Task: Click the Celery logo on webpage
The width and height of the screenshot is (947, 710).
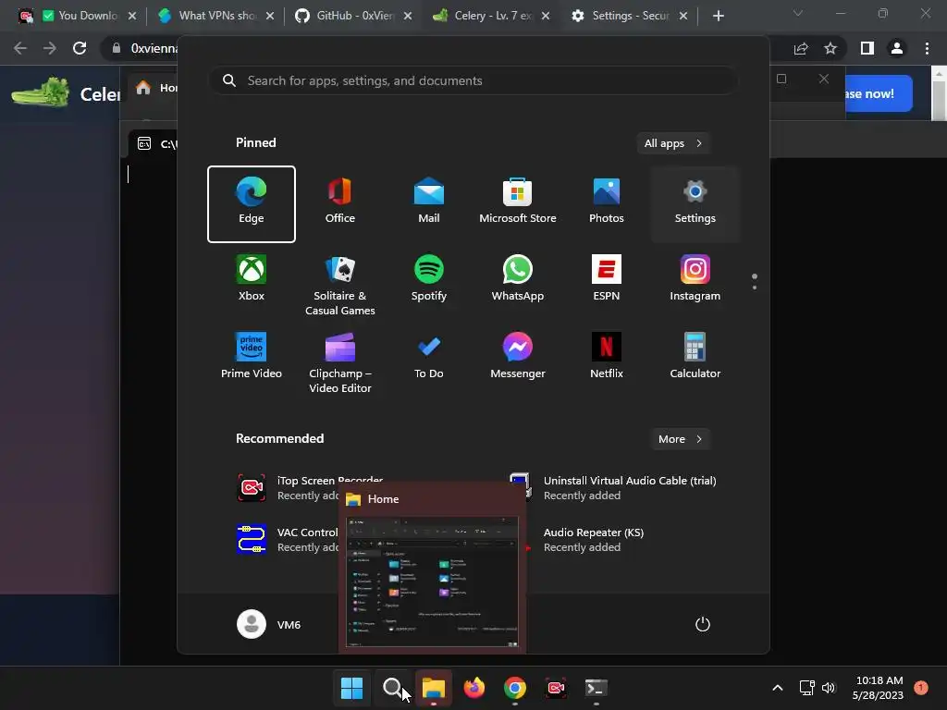Action: click(41, 93)
